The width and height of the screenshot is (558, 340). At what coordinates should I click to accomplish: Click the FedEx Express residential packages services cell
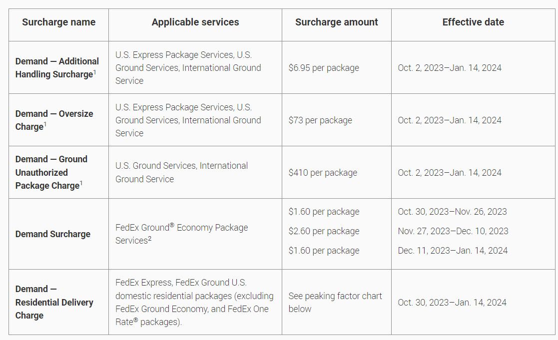[x=194, y=302]
